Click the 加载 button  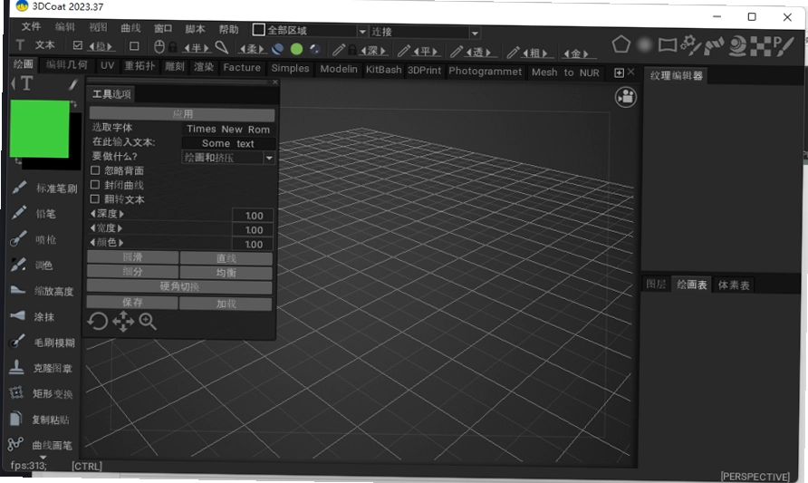coord(226,304)
